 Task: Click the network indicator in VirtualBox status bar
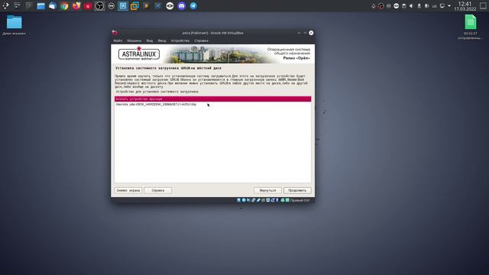tap(253, 200)
